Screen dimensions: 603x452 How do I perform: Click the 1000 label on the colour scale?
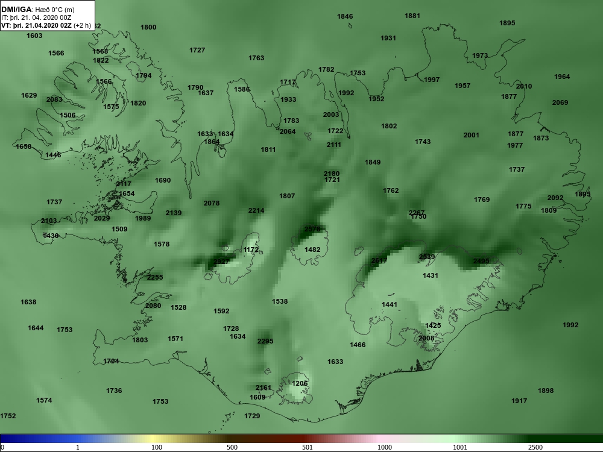tap(385, 447)
